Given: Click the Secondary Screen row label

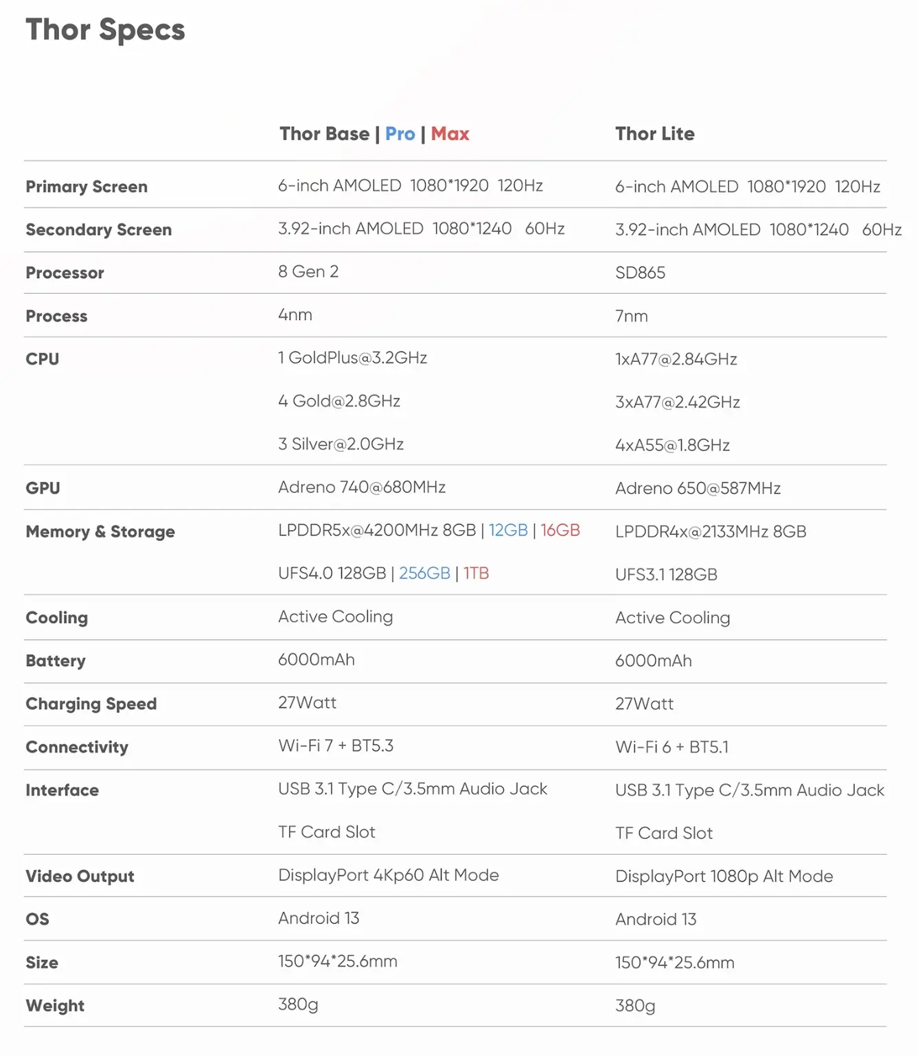Looking at the screenshot, I should (98, 230).
